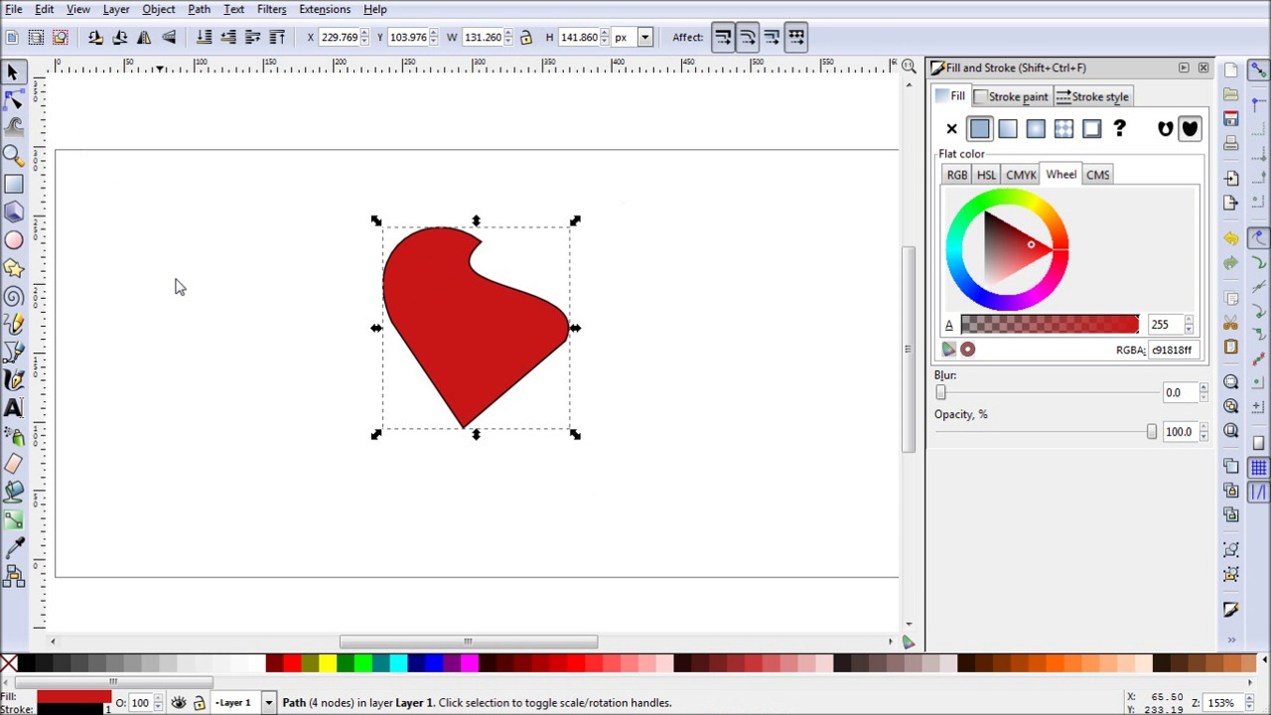Toggle the width/height ratio lock

coord(525,38)
